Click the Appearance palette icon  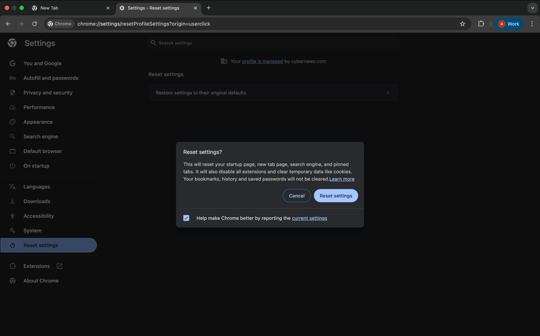click(13, 122)
